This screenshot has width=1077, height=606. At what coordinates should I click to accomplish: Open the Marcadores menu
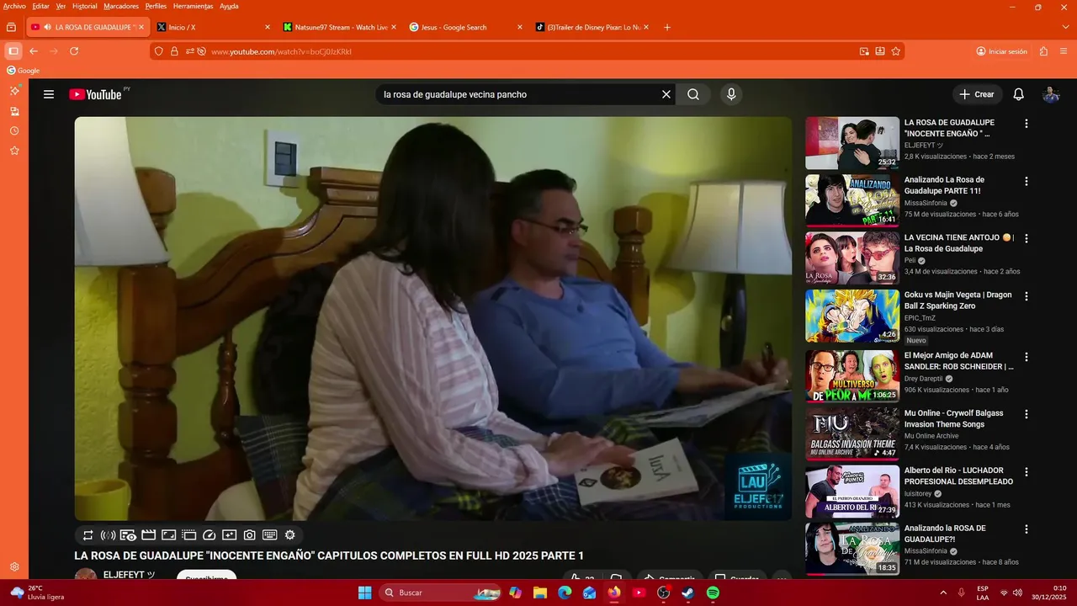tap(121, 6)
